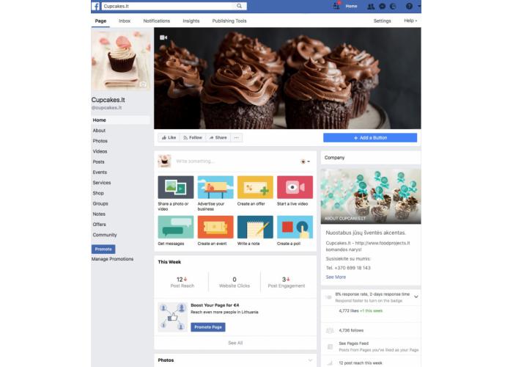
Task: Click the Promote Page button
Action: (x=208, y=327)
